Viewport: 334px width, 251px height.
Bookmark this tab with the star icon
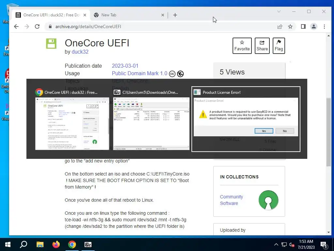(x=290, y=26)
